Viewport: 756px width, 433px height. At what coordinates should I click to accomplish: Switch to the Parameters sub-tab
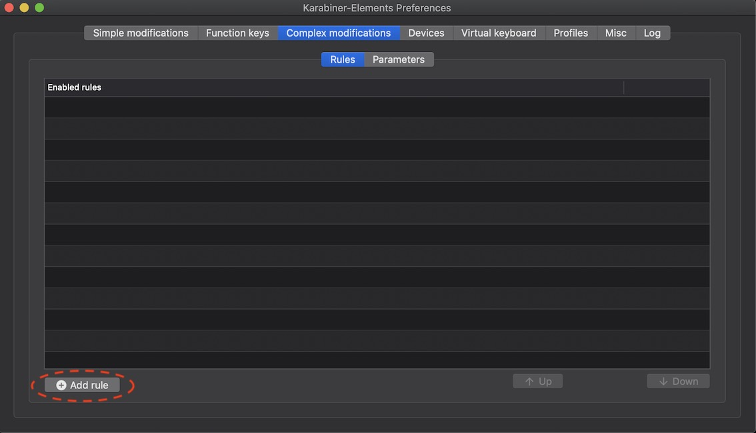(x=399, y=59)
